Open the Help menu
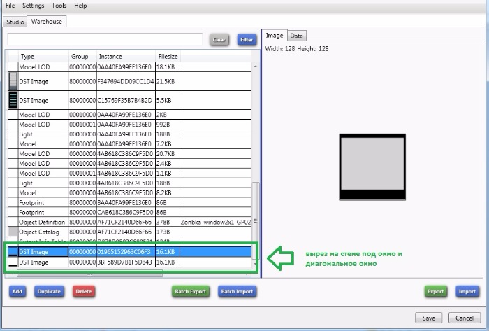 point(81,6)
